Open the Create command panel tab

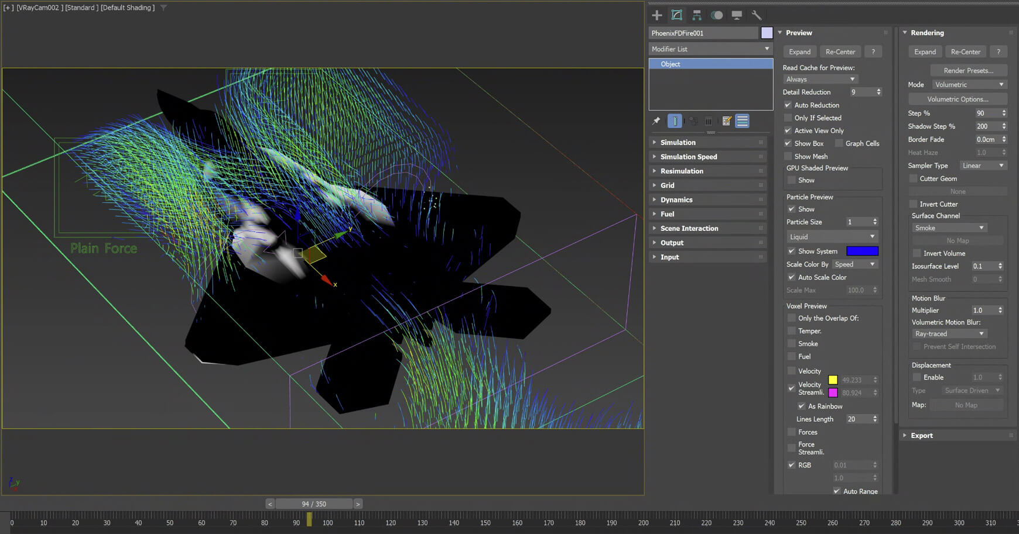[657, 15]
